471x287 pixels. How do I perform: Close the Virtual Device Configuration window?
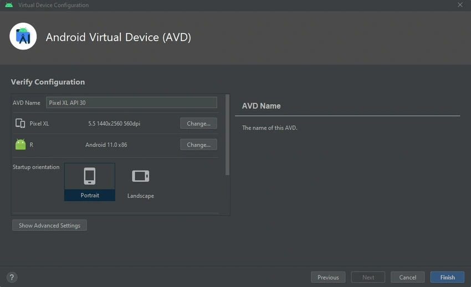click(x=460, y=5)
